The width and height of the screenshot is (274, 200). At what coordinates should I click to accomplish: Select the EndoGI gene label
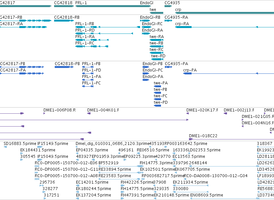(146, 3)
